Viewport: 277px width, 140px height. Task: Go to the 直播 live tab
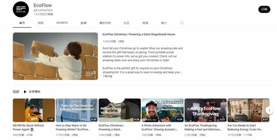click(x=84, y=23)
